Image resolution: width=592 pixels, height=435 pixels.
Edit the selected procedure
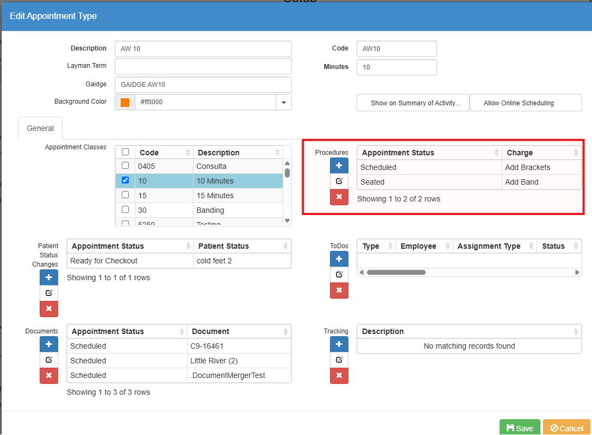(339, 181)
